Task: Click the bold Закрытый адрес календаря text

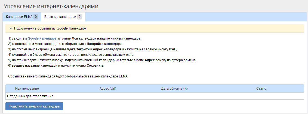Action: click(98, 49)
